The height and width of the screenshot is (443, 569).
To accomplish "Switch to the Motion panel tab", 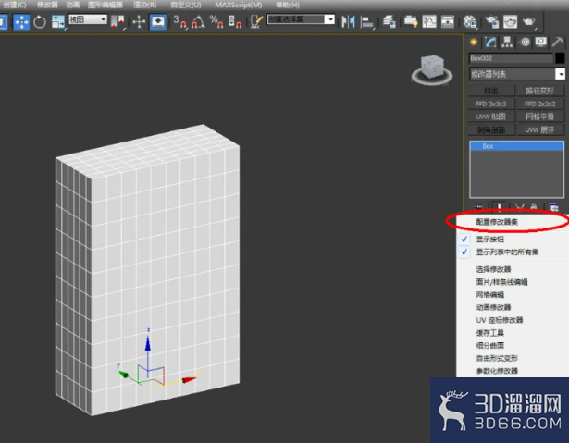I will coord(525,43).
